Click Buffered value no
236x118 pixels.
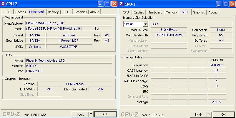[221, 40]
